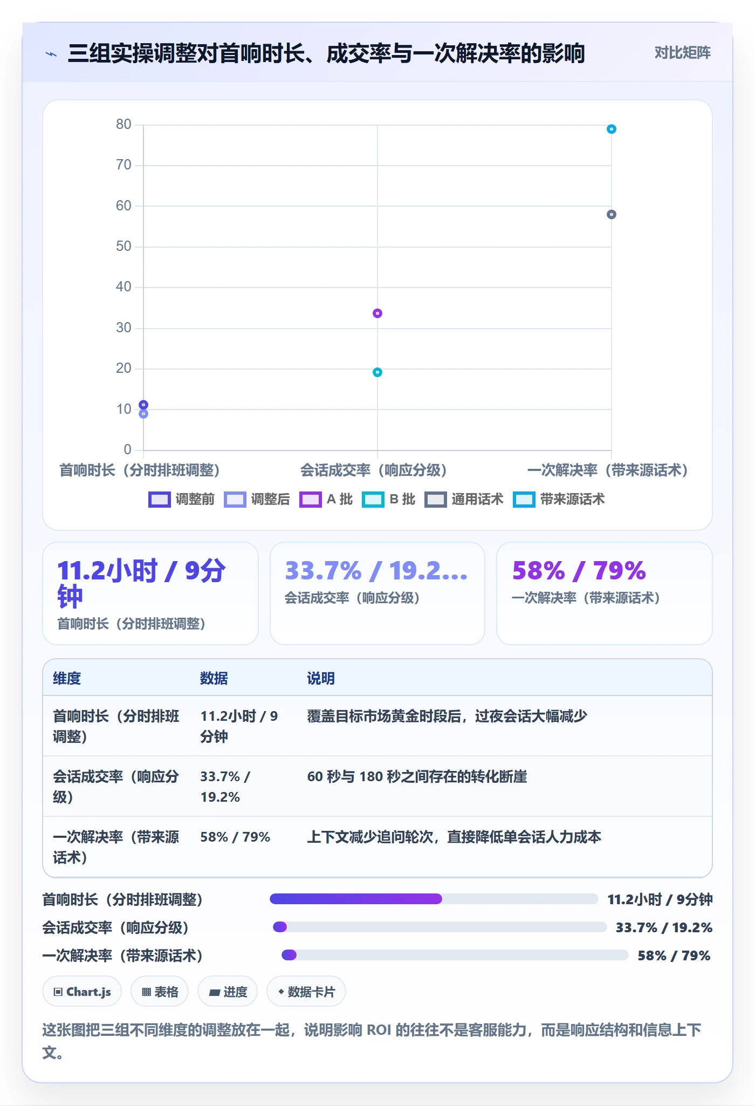The width and height of the screenshot is (755, 1106).
Task: Click the 进度 tag chip
Action: [x=228, y=992]
